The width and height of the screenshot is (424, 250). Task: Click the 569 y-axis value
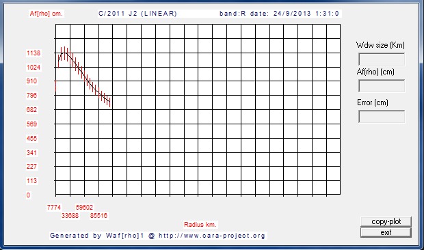coord(31,124)
